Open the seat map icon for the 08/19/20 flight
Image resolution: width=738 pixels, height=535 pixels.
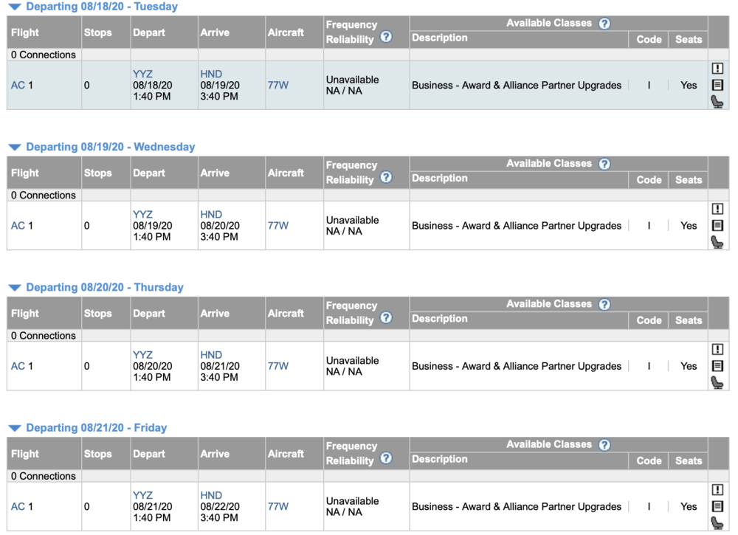click(x=717, y=242)
